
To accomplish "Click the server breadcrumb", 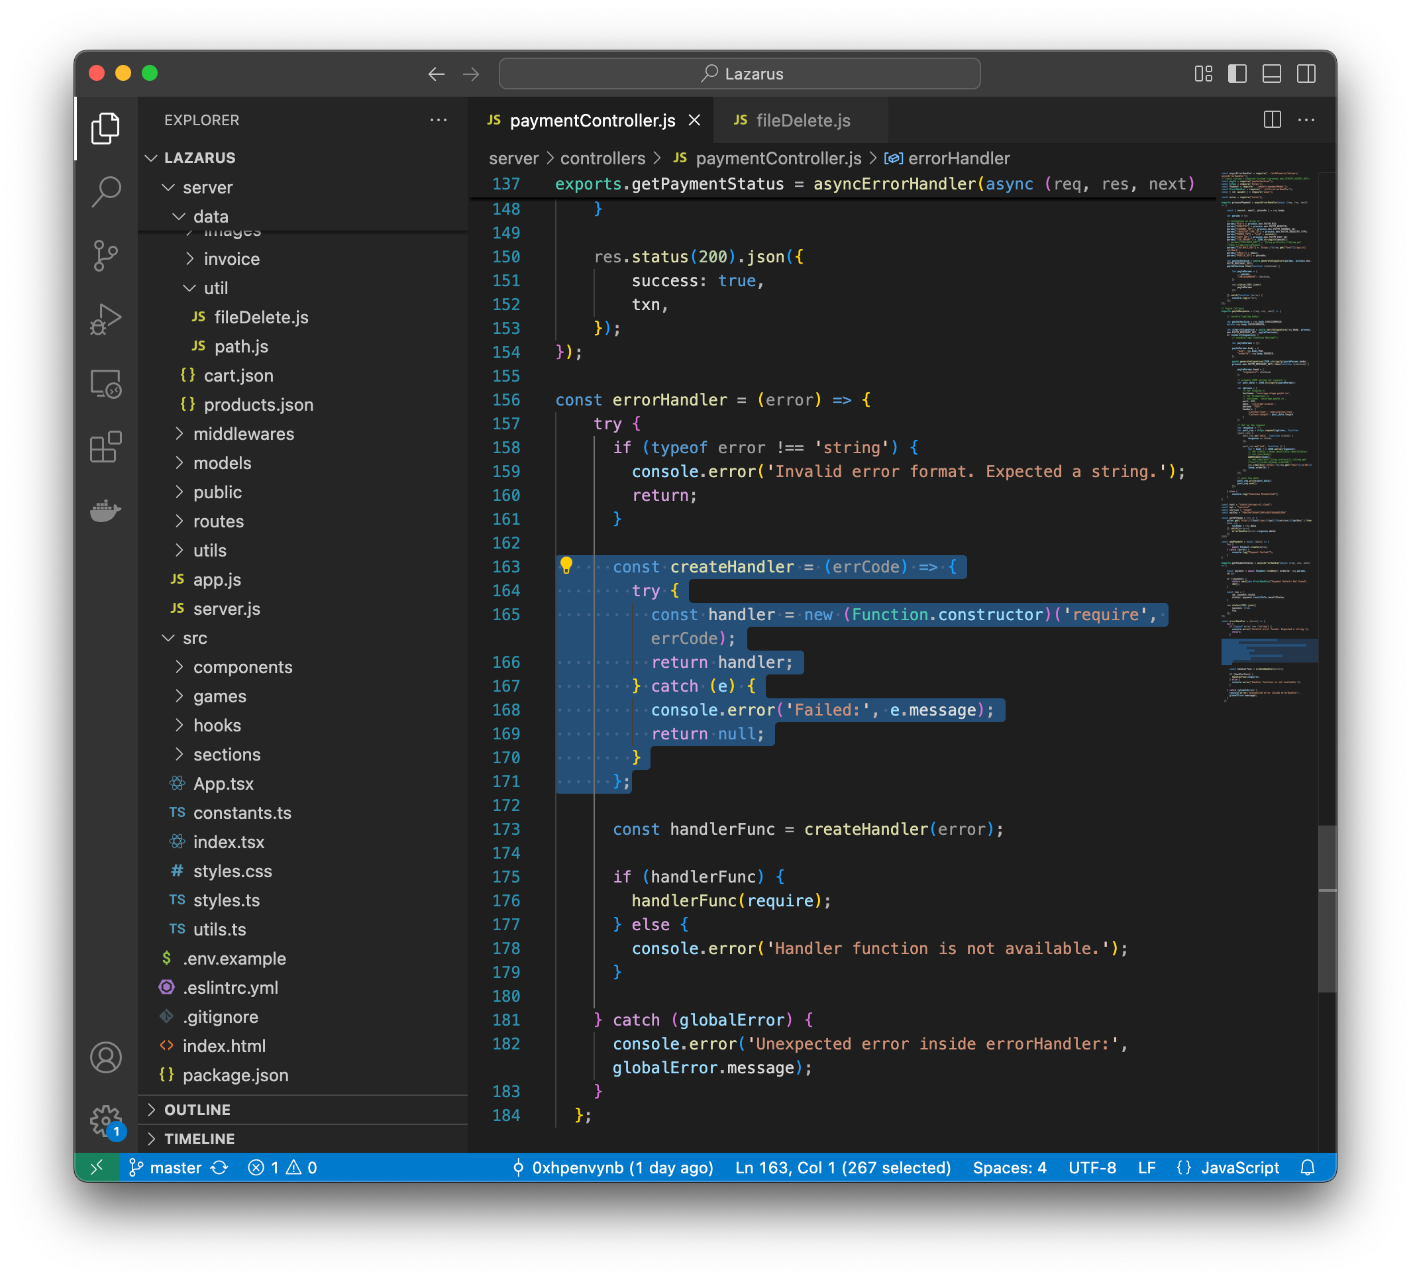I will click(x=514, y=158).
